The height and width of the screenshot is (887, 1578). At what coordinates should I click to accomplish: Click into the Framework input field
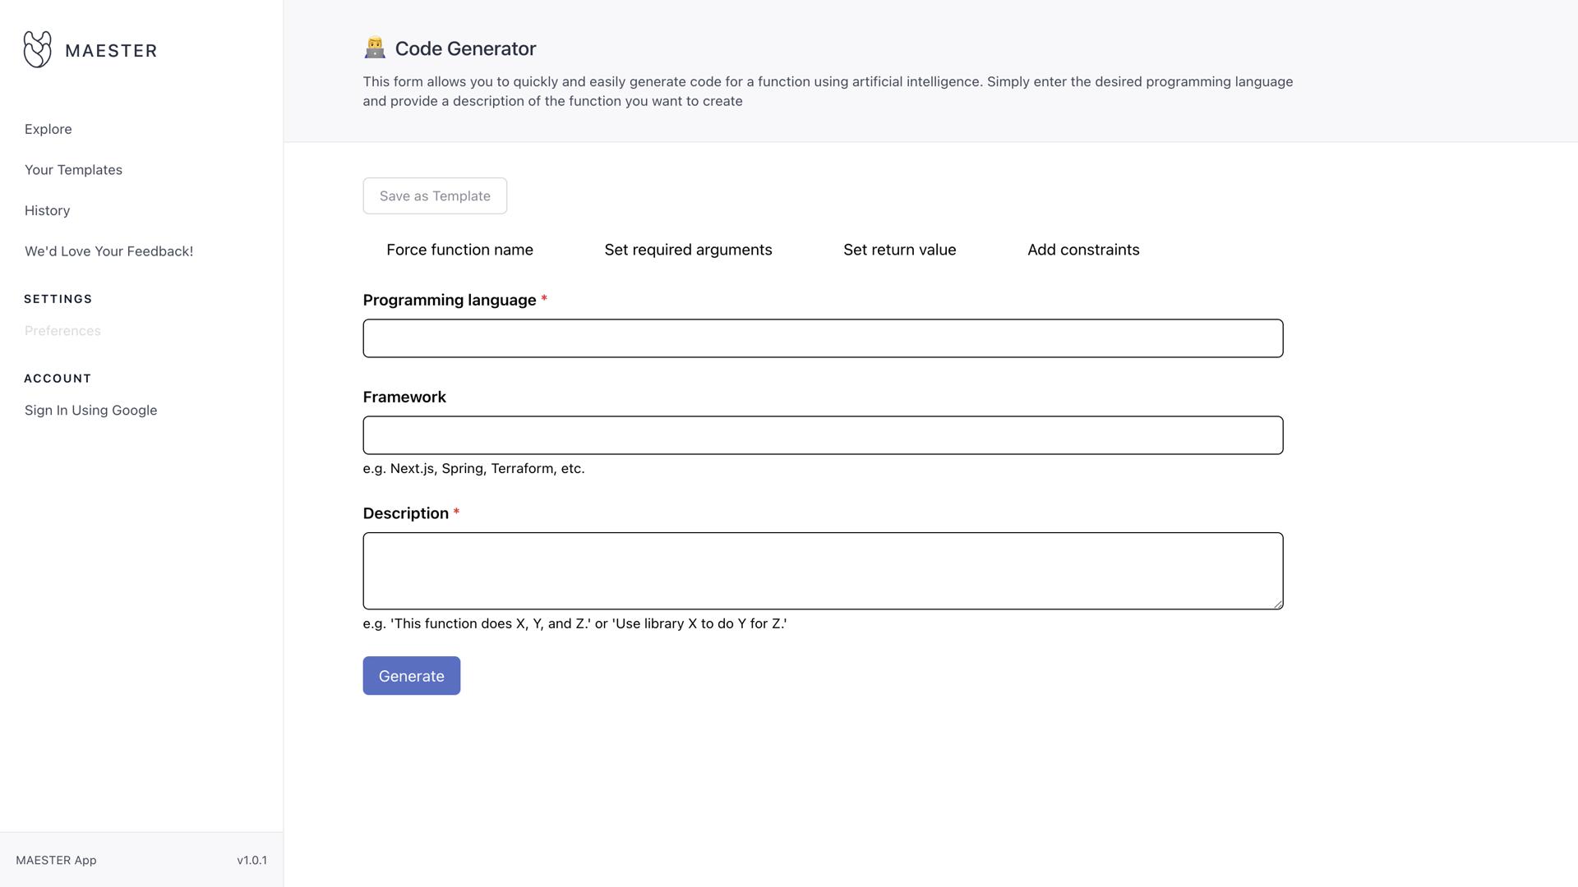coord(822,435)
